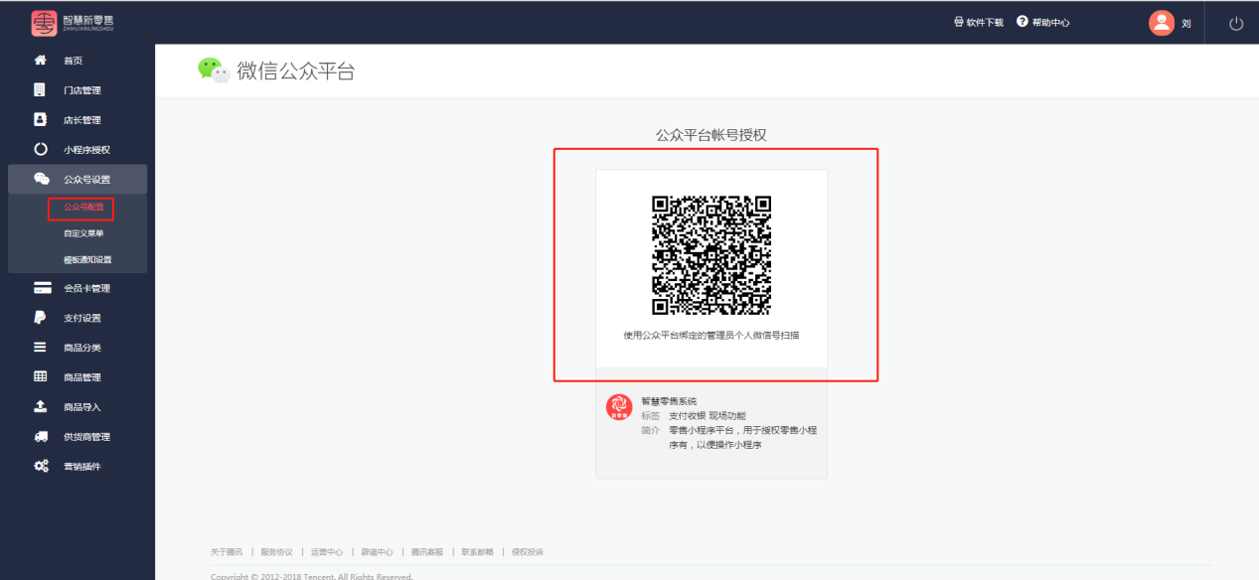Click the 供货商管理 truck icon
Image resolution: width=1259 pixels, height=580 pixels.
[41, 436]
